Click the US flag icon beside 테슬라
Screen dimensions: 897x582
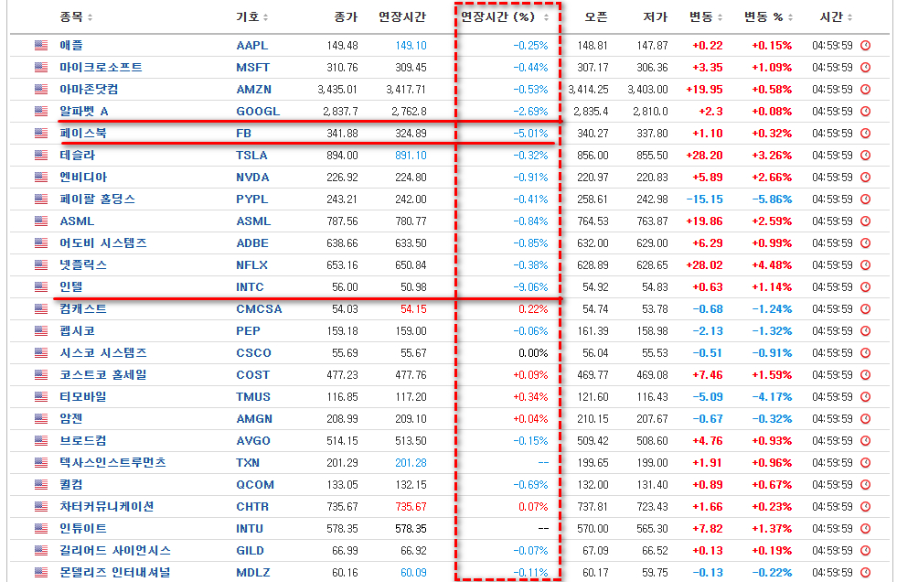(41, 155)
